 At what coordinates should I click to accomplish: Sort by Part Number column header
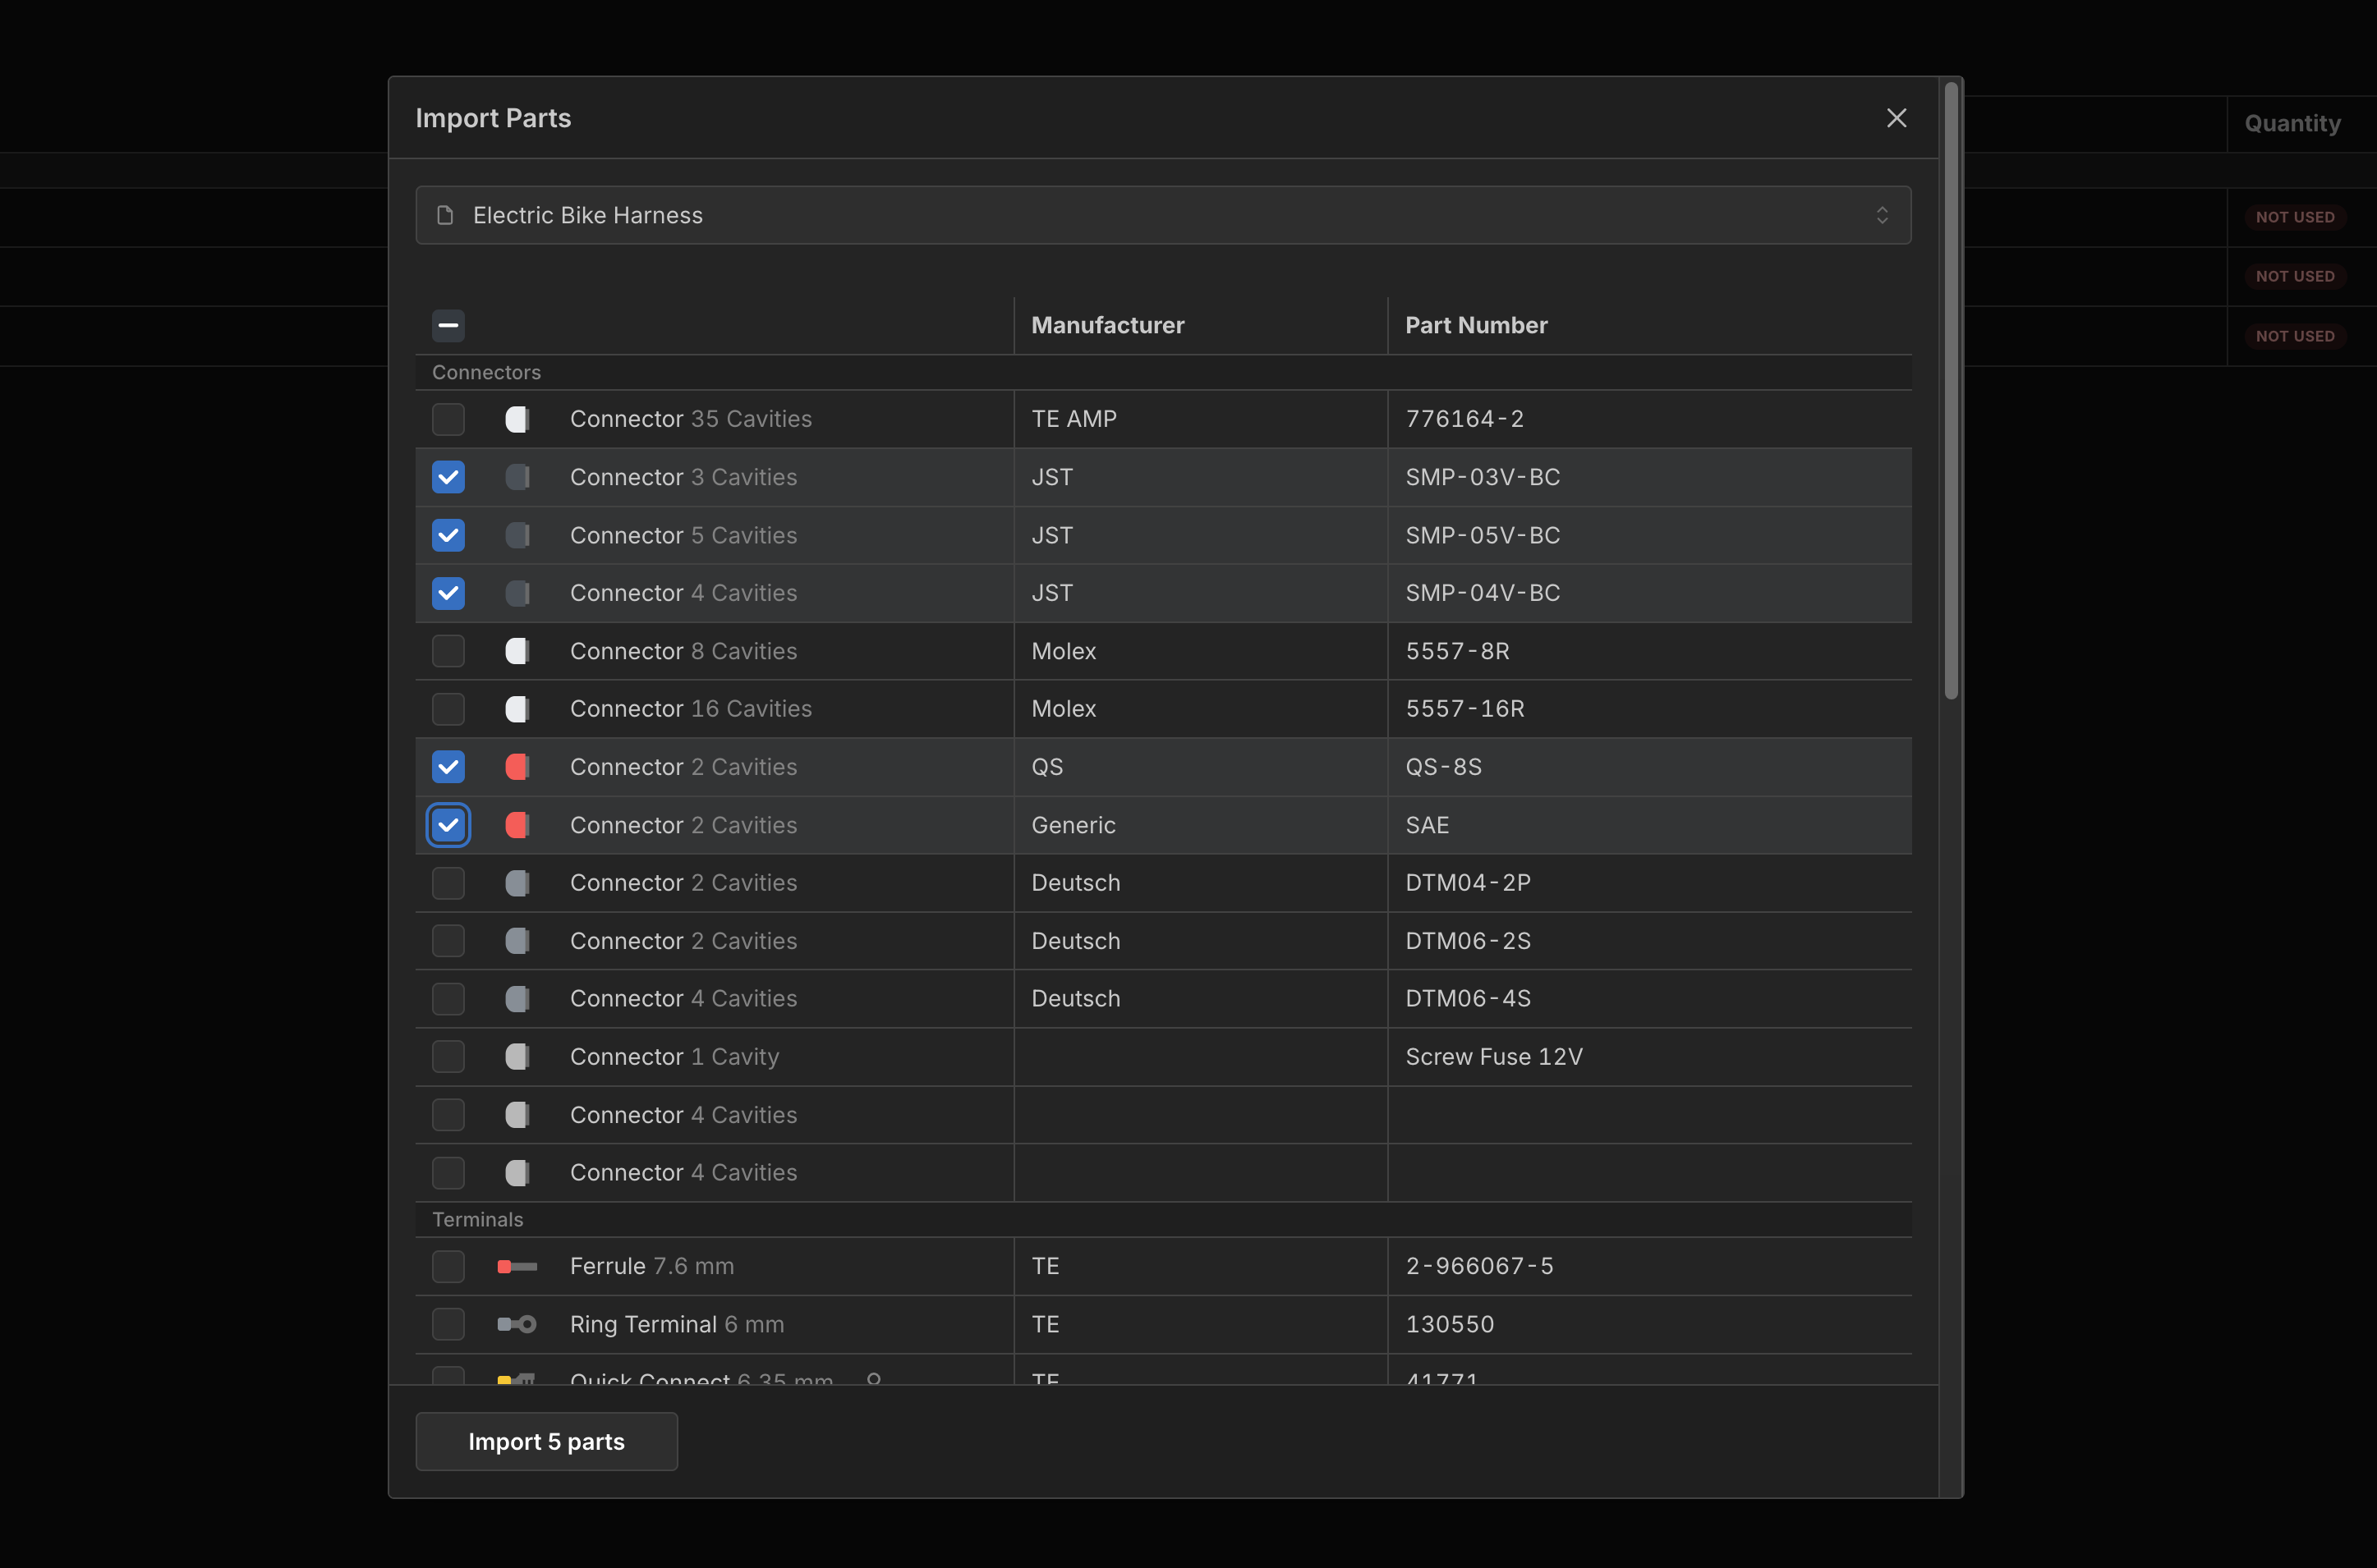[x=1476, y=325]
